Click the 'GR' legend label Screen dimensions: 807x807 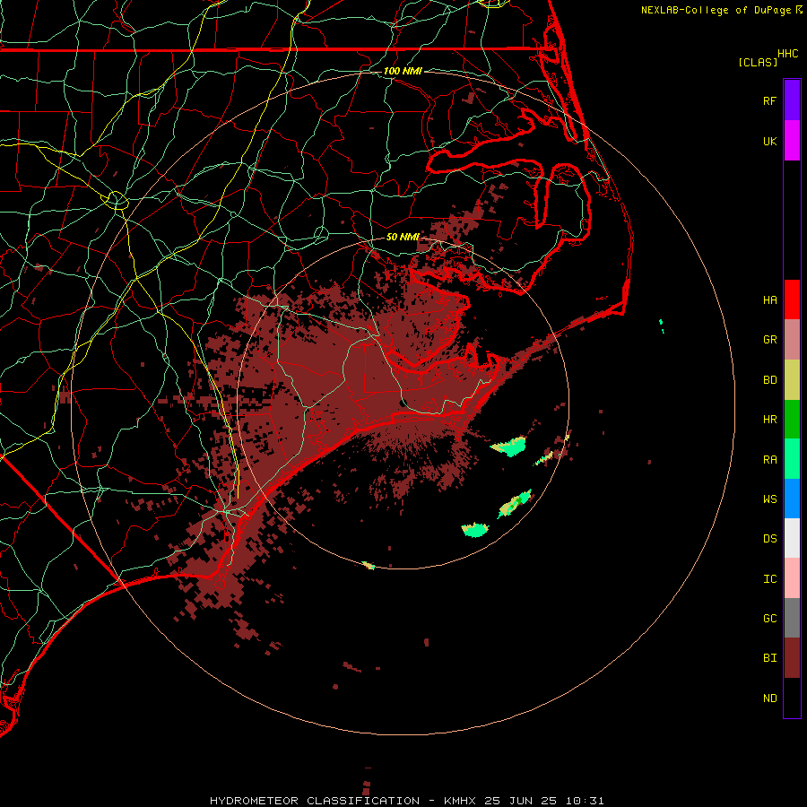coord(769,340)
